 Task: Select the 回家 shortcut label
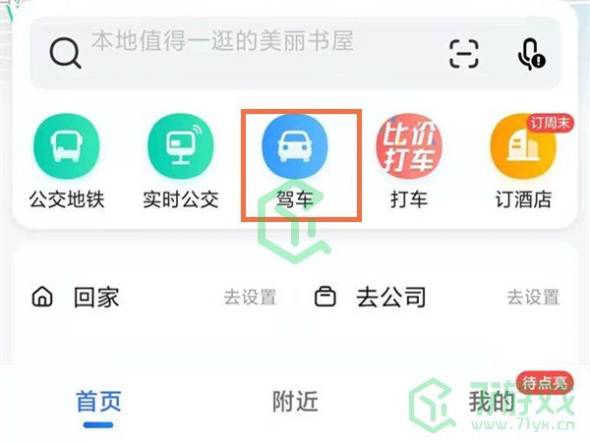(96, 298)
